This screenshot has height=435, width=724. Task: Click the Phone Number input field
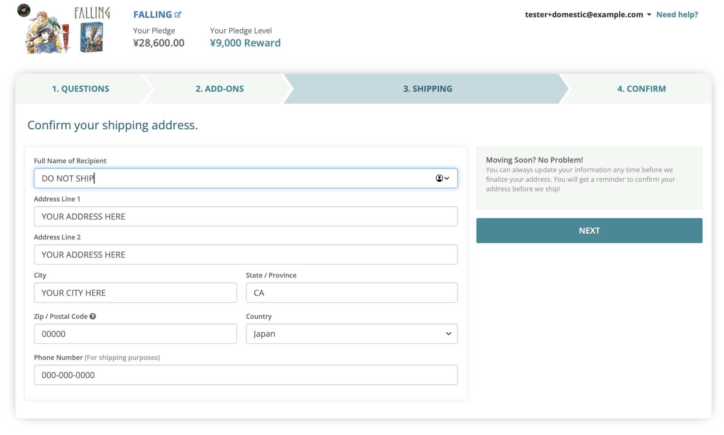[245, 375]
